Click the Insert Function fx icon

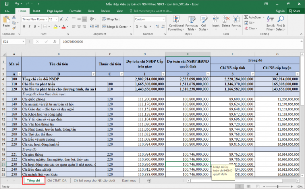pos(55,42)
